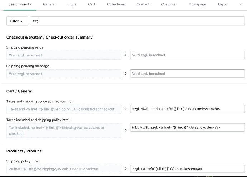Switch to the Customer tab
The image size is (247, 177).
point(169,4)
